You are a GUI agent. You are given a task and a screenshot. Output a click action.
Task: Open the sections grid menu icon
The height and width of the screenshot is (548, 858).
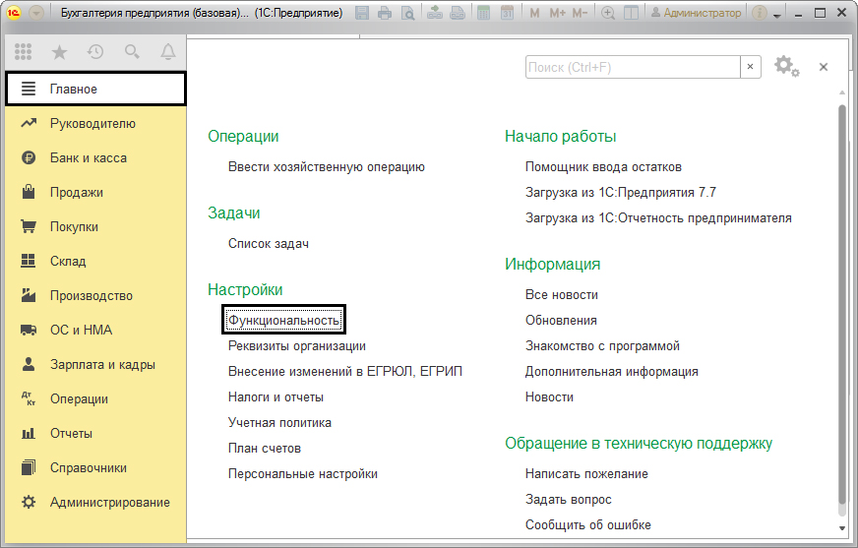tap(23, 52)
